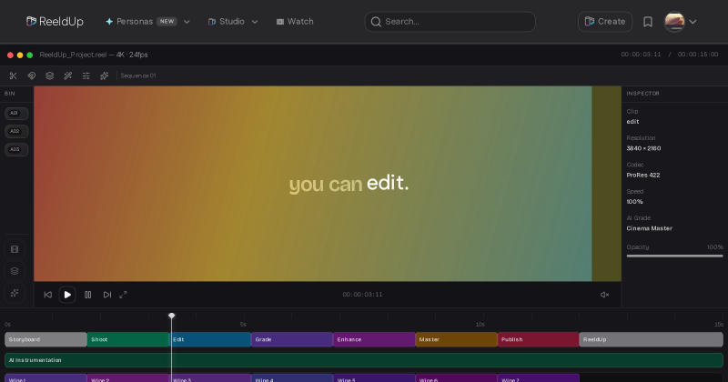The image size is (728, 382).
Task: Select the magic wand tool
Action: click(x=67, y=75)
